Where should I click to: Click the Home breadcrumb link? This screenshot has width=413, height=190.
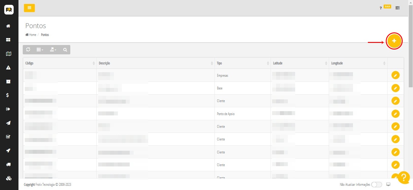[31, 35]
